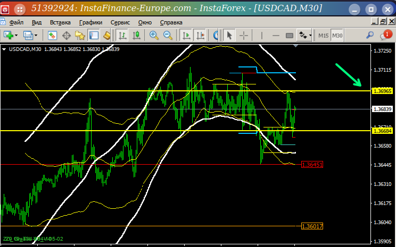396x247 pixels.
Task: Open the Графики menu
Action: pos(90,22)
